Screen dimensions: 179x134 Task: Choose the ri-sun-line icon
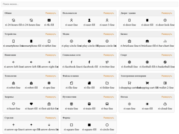coord(130,104)
